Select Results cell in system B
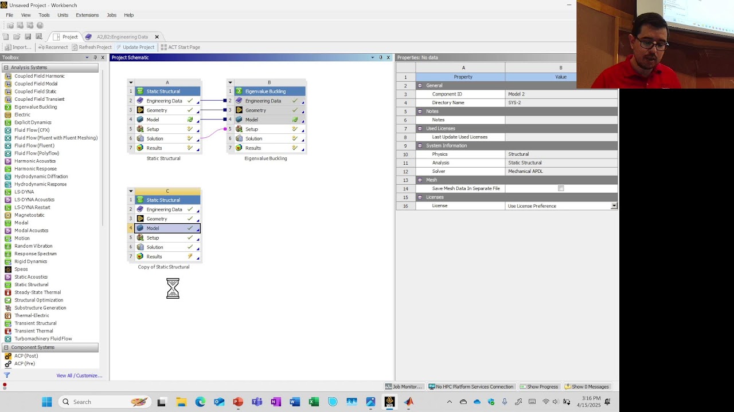Viewport: 734px width, 412px height. [x=270, y=148]
